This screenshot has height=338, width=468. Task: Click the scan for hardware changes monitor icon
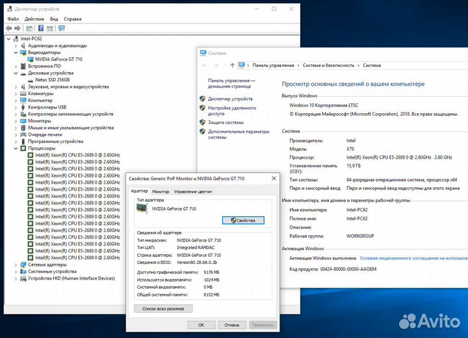tap(62, 28)
